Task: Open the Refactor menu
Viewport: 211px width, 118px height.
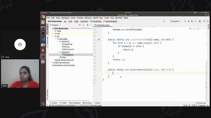Action: click(89, 18)
